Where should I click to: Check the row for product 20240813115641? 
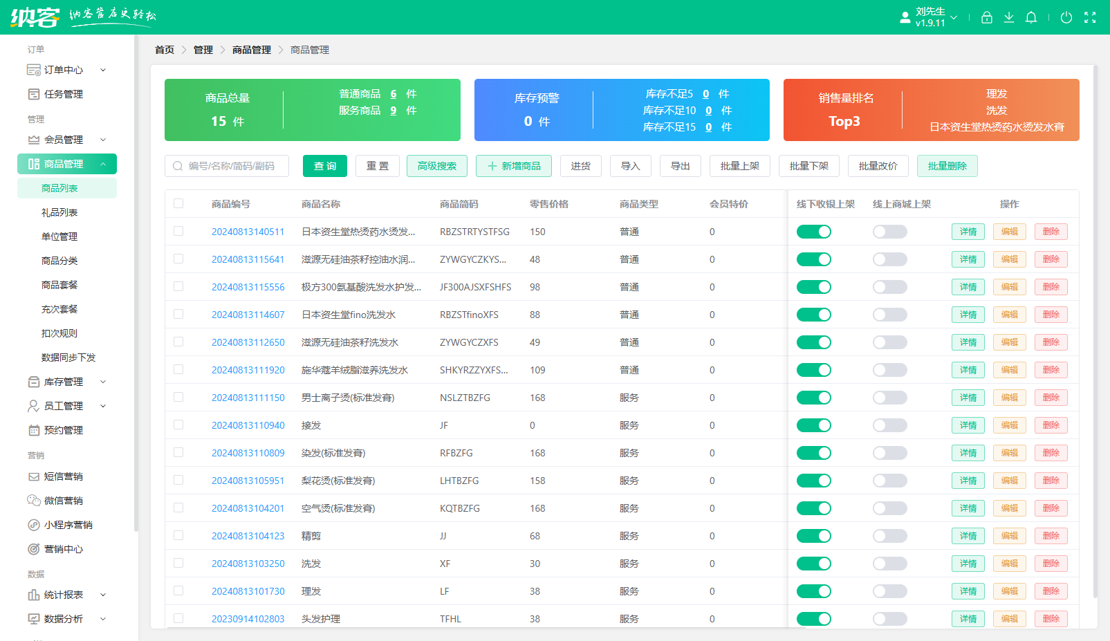[178, 259]
